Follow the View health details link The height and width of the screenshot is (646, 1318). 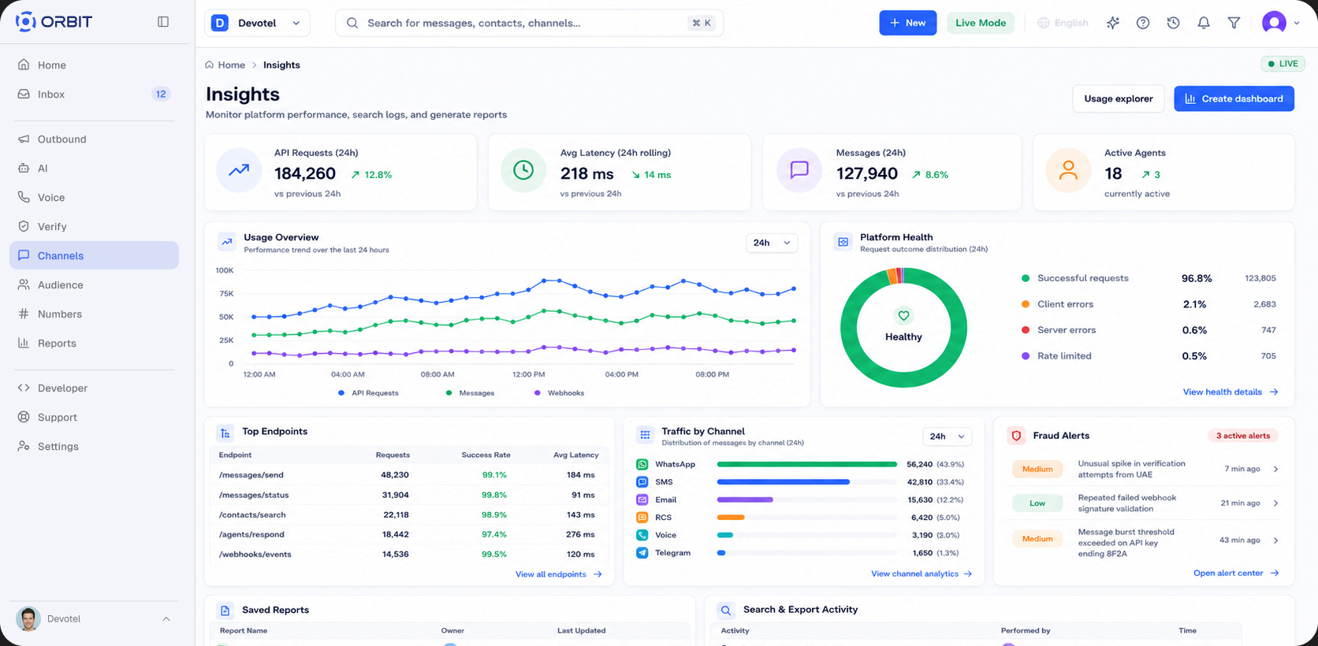(1231, 392)
